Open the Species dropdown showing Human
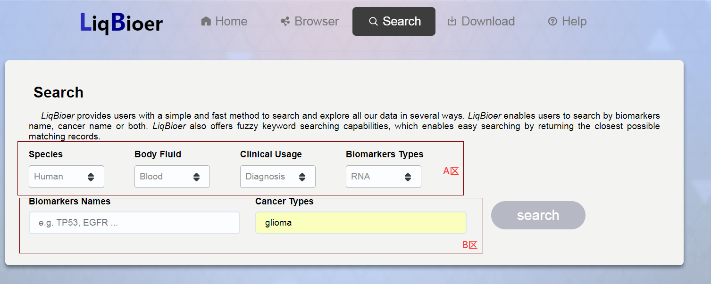The image size is (711, 284). click(67, 177)
